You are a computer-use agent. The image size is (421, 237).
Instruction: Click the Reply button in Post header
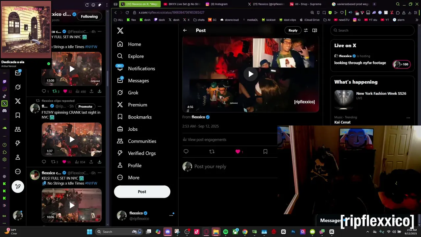[293, 30]
